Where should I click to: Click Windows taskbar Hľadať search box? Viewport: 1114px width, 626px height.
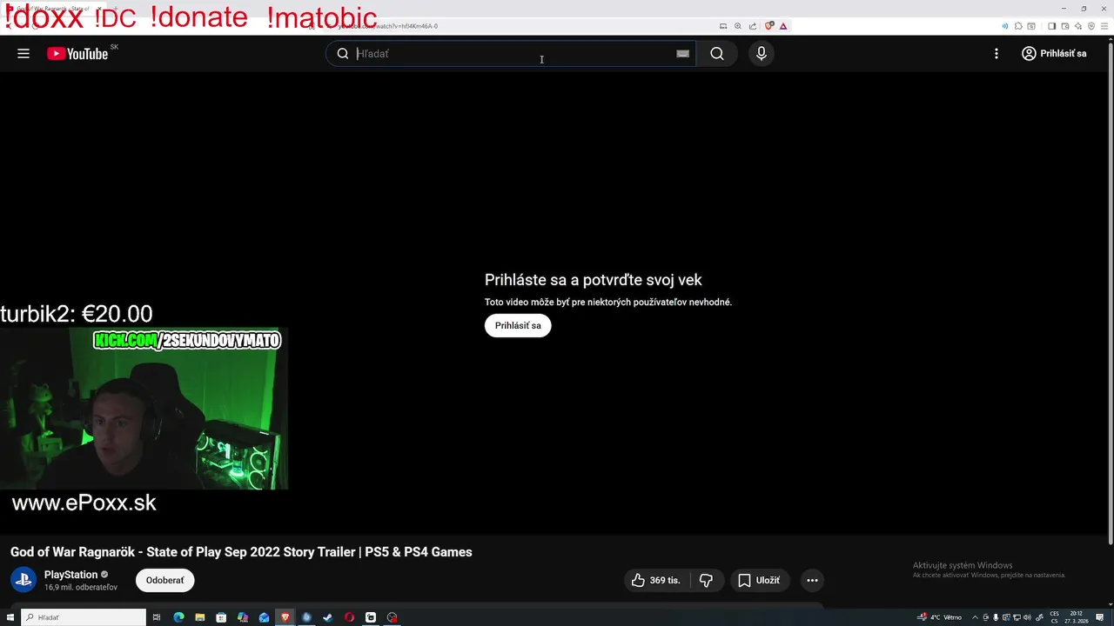[84, 617]
